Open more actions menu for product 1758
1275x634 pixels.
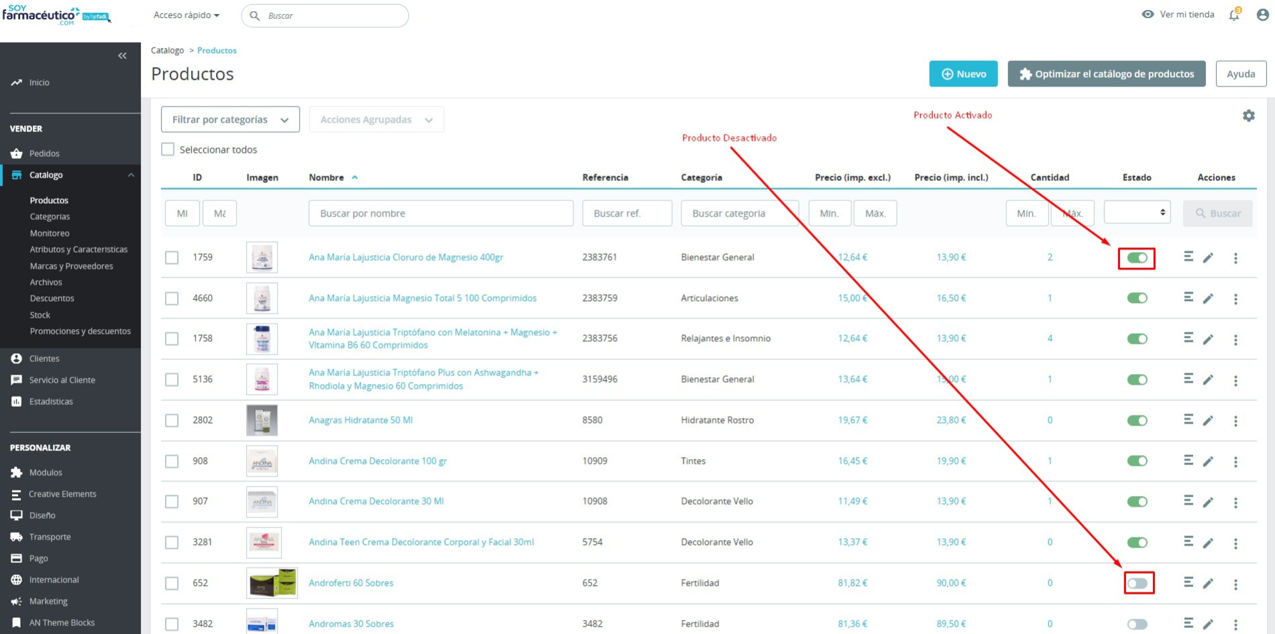click(x=1235, y=340)
